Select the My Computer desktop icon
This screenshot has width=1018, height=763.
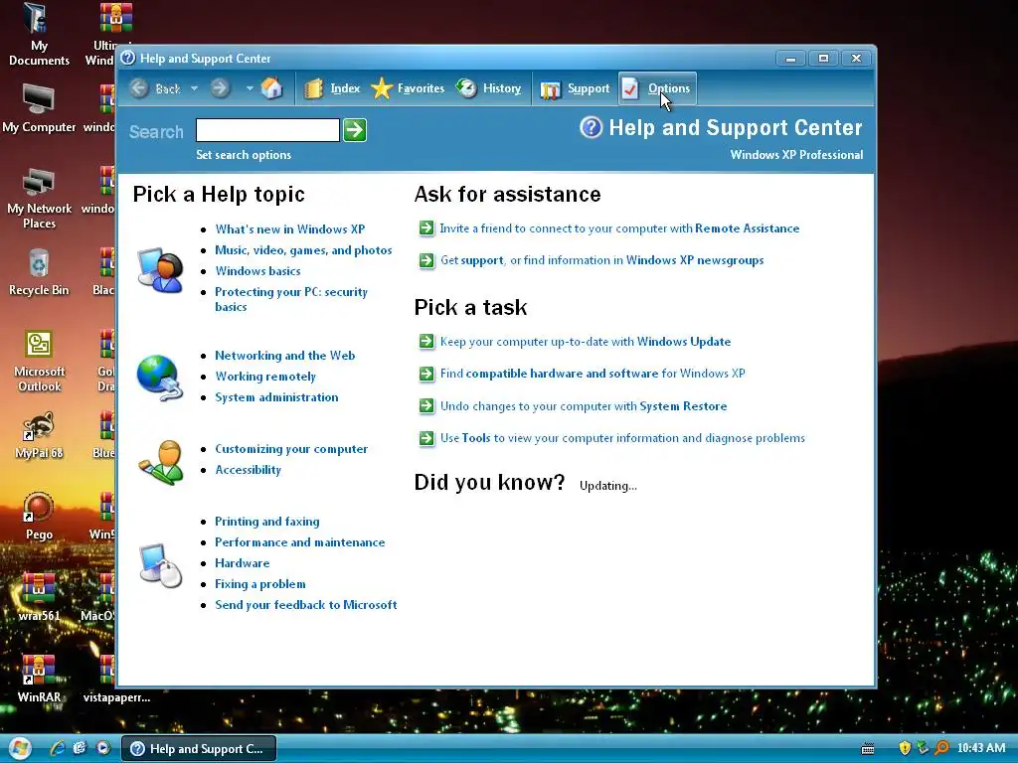click(39, 108)
